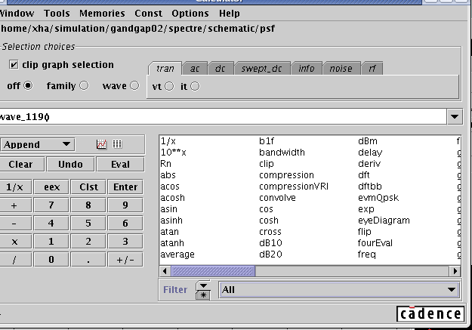Switch to the swept_dc tab
Screen dimensions: 472x330
tap(261, 69)
